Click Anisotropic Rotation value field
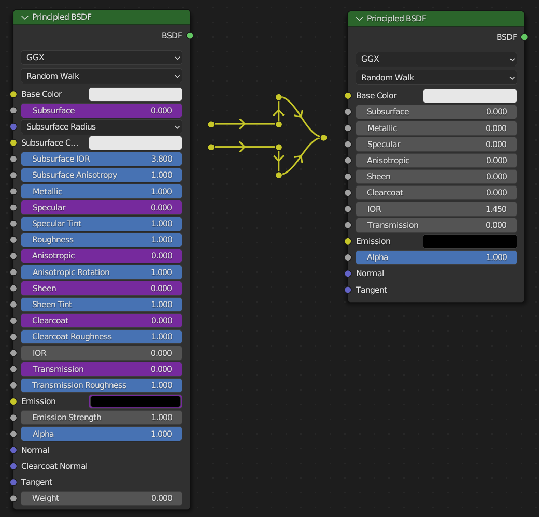The width and height of the screenshot is (539, 517). (102, 272)
